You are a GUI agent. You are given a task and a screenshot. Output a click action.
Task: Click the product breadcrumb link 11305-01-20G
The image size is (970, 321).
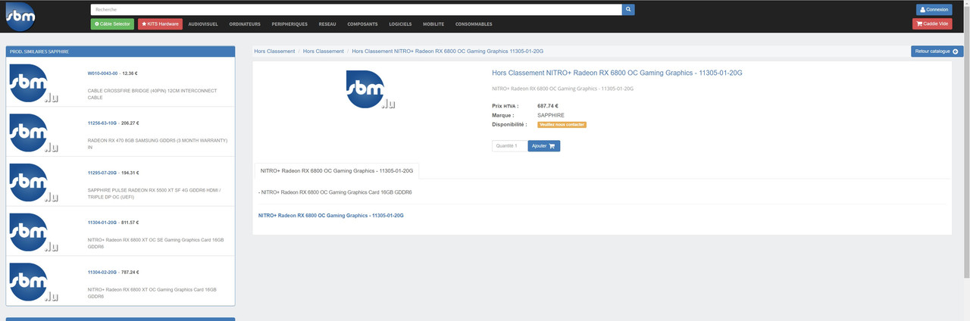click(447, 51)
